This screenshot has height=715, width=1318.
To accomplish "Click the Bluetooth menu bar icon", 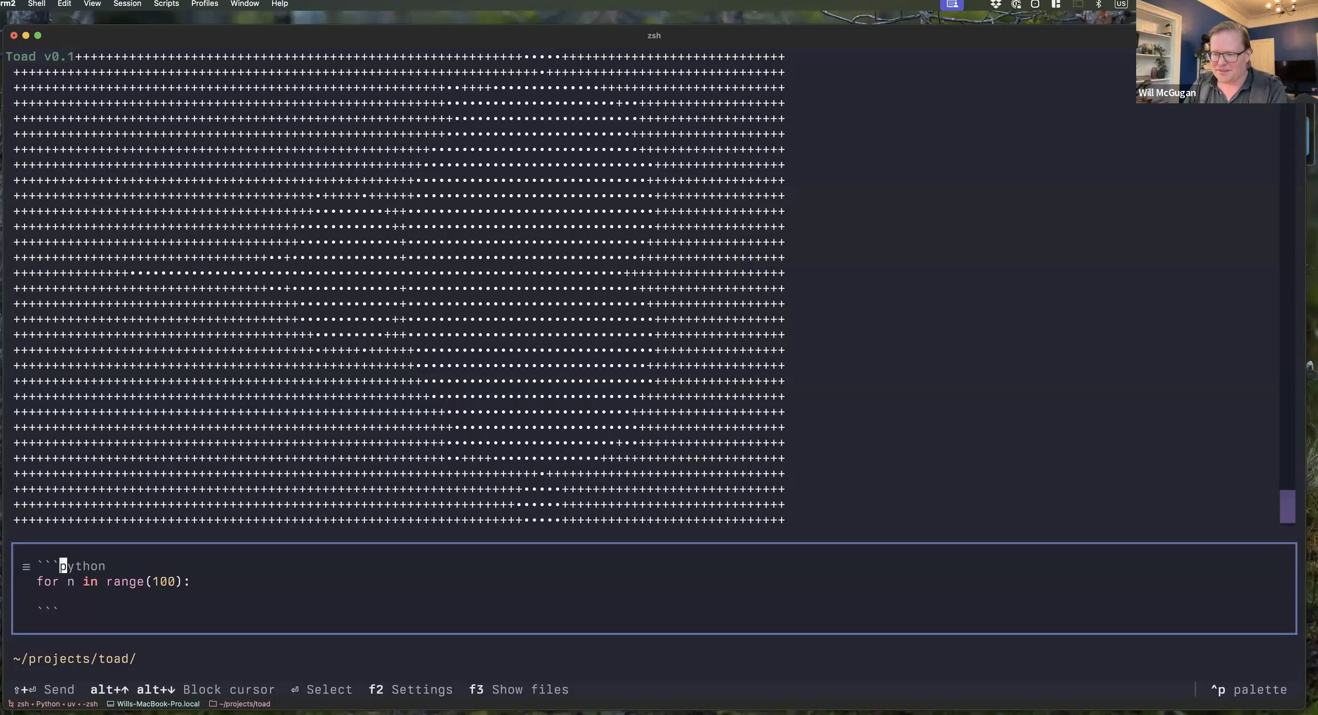I will [1099, 4].
